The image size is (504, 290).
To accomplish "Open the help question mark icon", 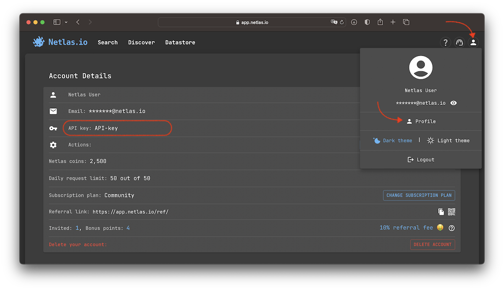I will (446, 42).
